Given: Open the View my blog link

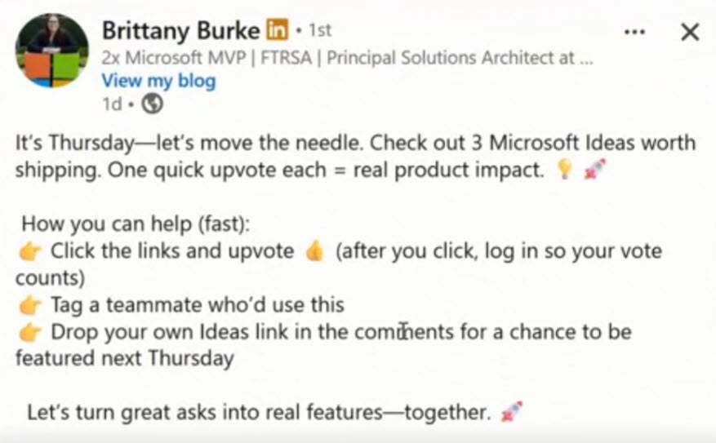Looking at the screenshot, I should click(158, 81).
